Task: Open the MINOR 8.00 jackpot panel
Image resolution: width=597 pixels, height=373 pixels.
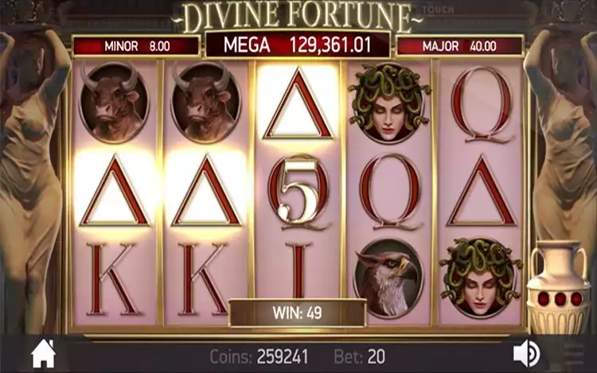Action: point(137,46)
